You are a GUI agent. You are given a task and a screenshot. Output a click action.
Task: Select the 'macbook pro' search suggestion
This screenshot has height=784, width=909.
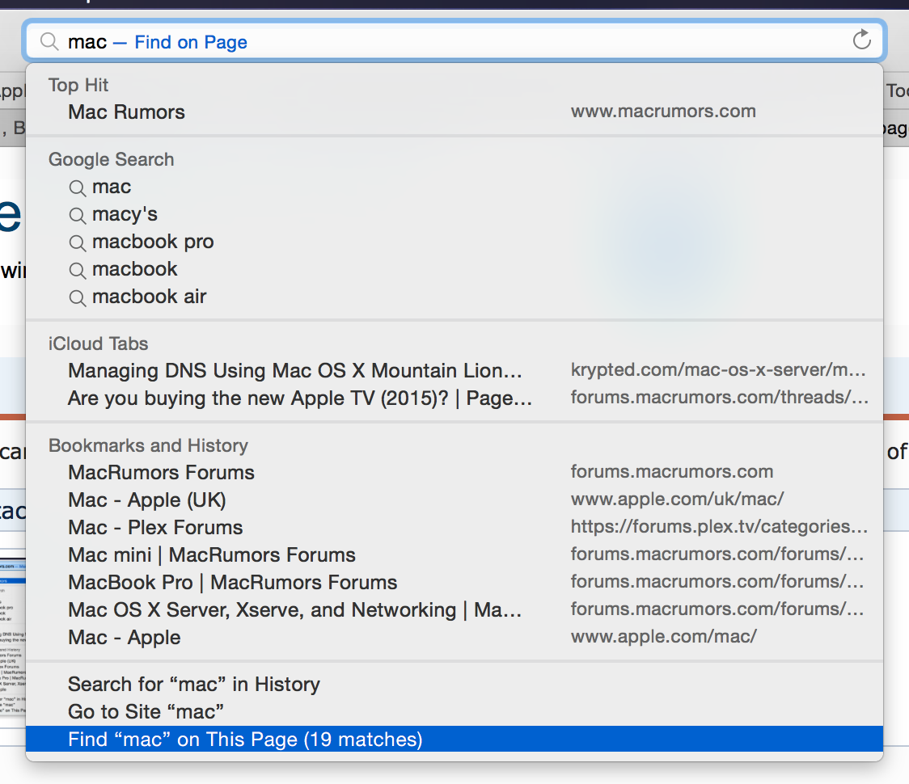click(454, 242)
